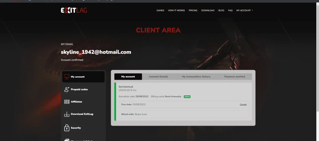
Task: Click the My account monitor icon
Action: click(x=67, y=77)
